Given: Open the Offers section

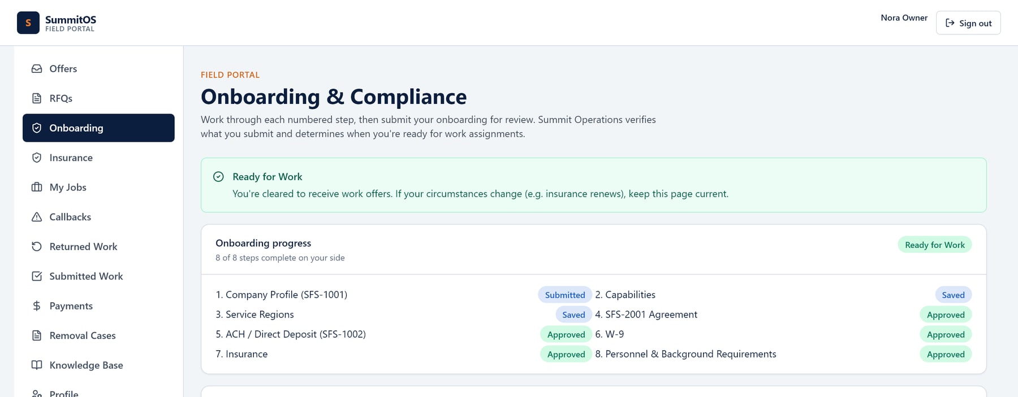Looking at the screenshot, I should coord(98,68).
